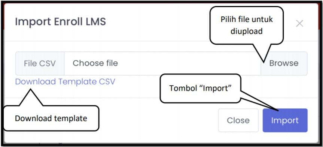Click the Import Enroll LMS dialog title

[x=60, y=22]
